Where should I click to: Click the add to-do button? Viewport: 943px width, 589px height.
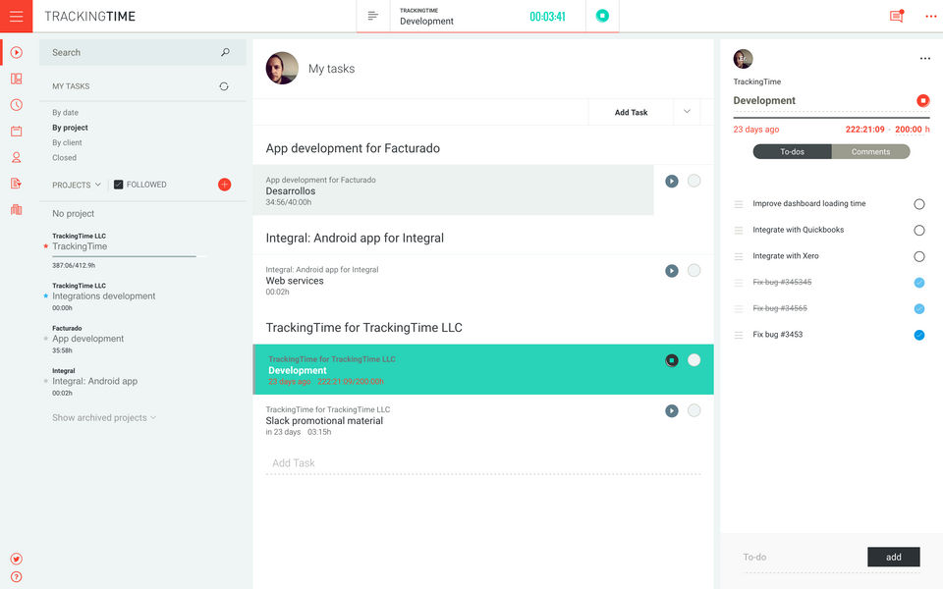click(x=893, y=558)
